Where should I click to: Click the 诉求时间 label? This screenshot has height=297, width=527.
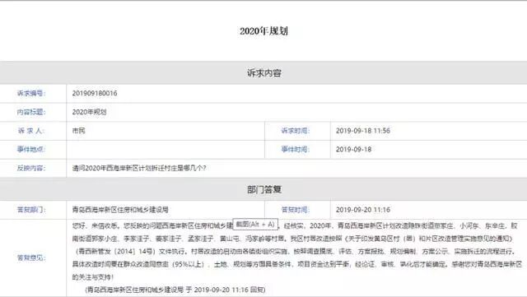296,131
